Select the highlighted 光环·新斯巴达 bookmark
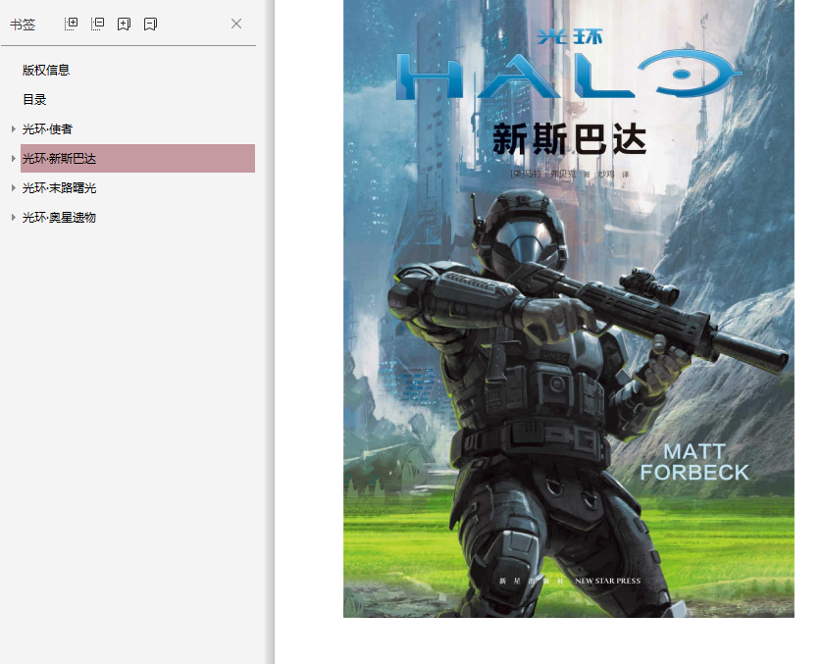 [138, 158]
